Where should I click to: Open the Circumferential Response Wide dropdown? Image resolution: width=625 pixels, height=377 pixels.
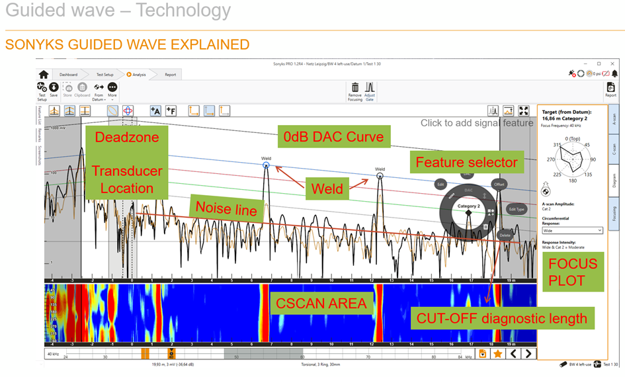pyautogui.click(x=572, y=230)
